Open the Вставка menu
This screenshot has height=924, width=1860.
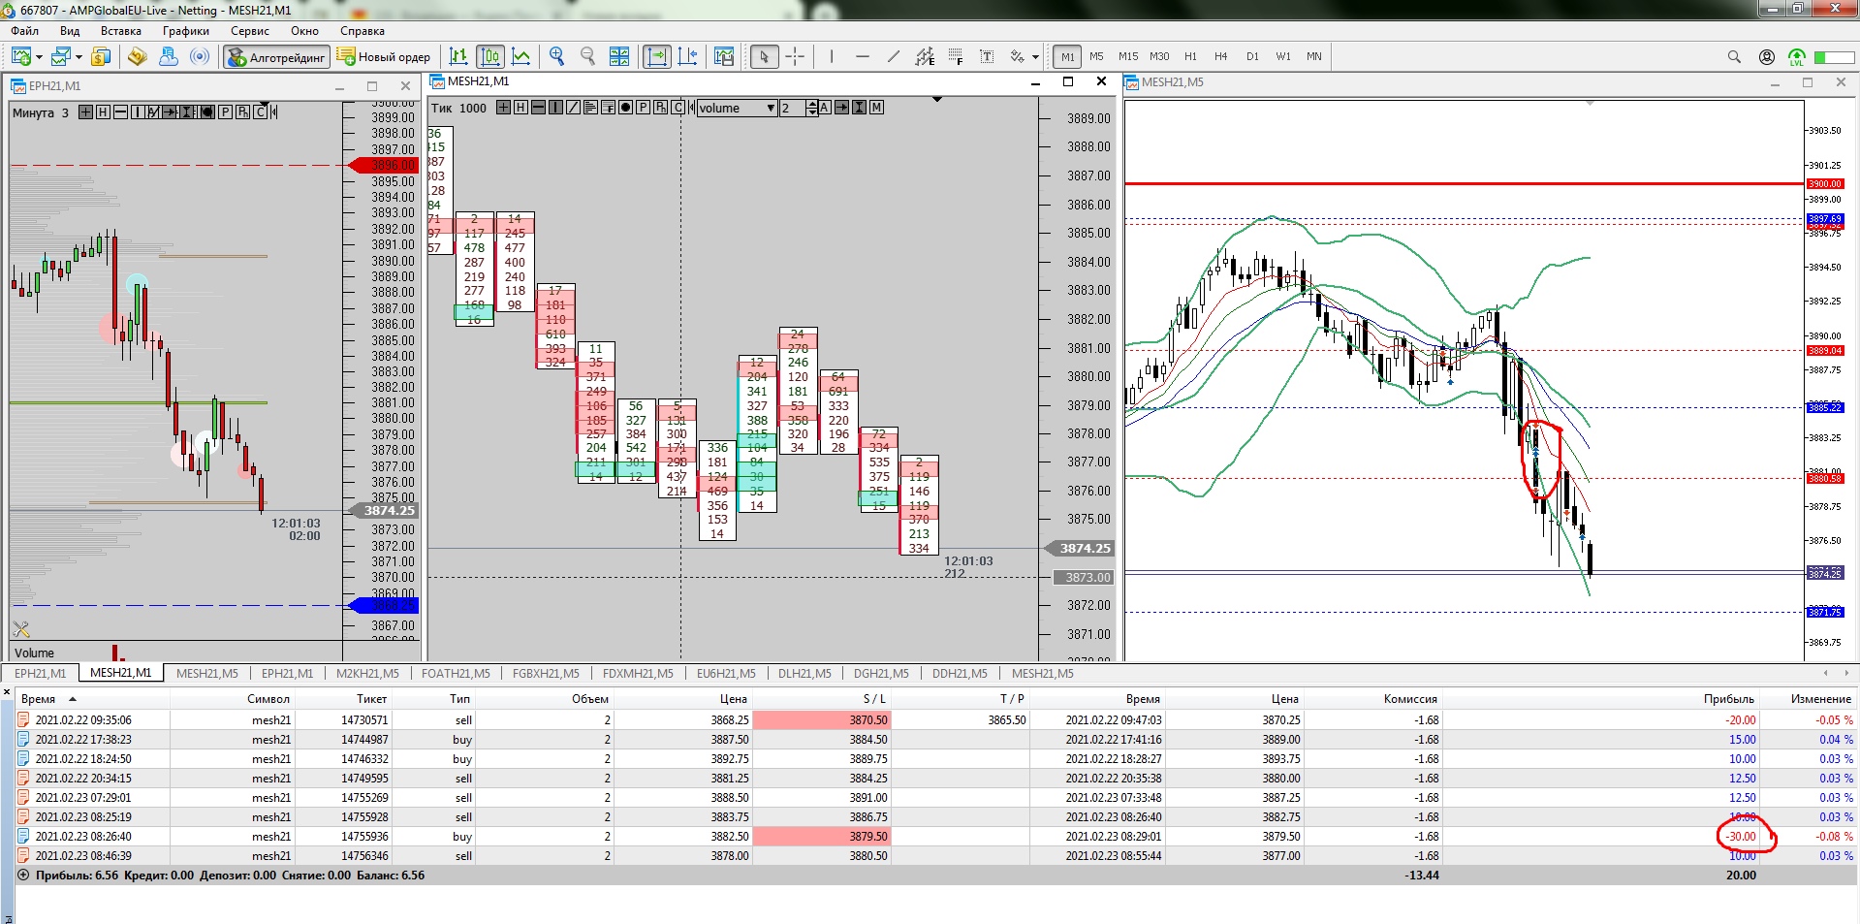[x=121, y=31]
